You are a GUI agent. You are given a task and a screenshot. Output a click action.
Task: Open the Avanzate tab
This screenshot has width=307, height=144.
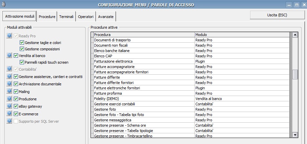(x=106, y=16)
